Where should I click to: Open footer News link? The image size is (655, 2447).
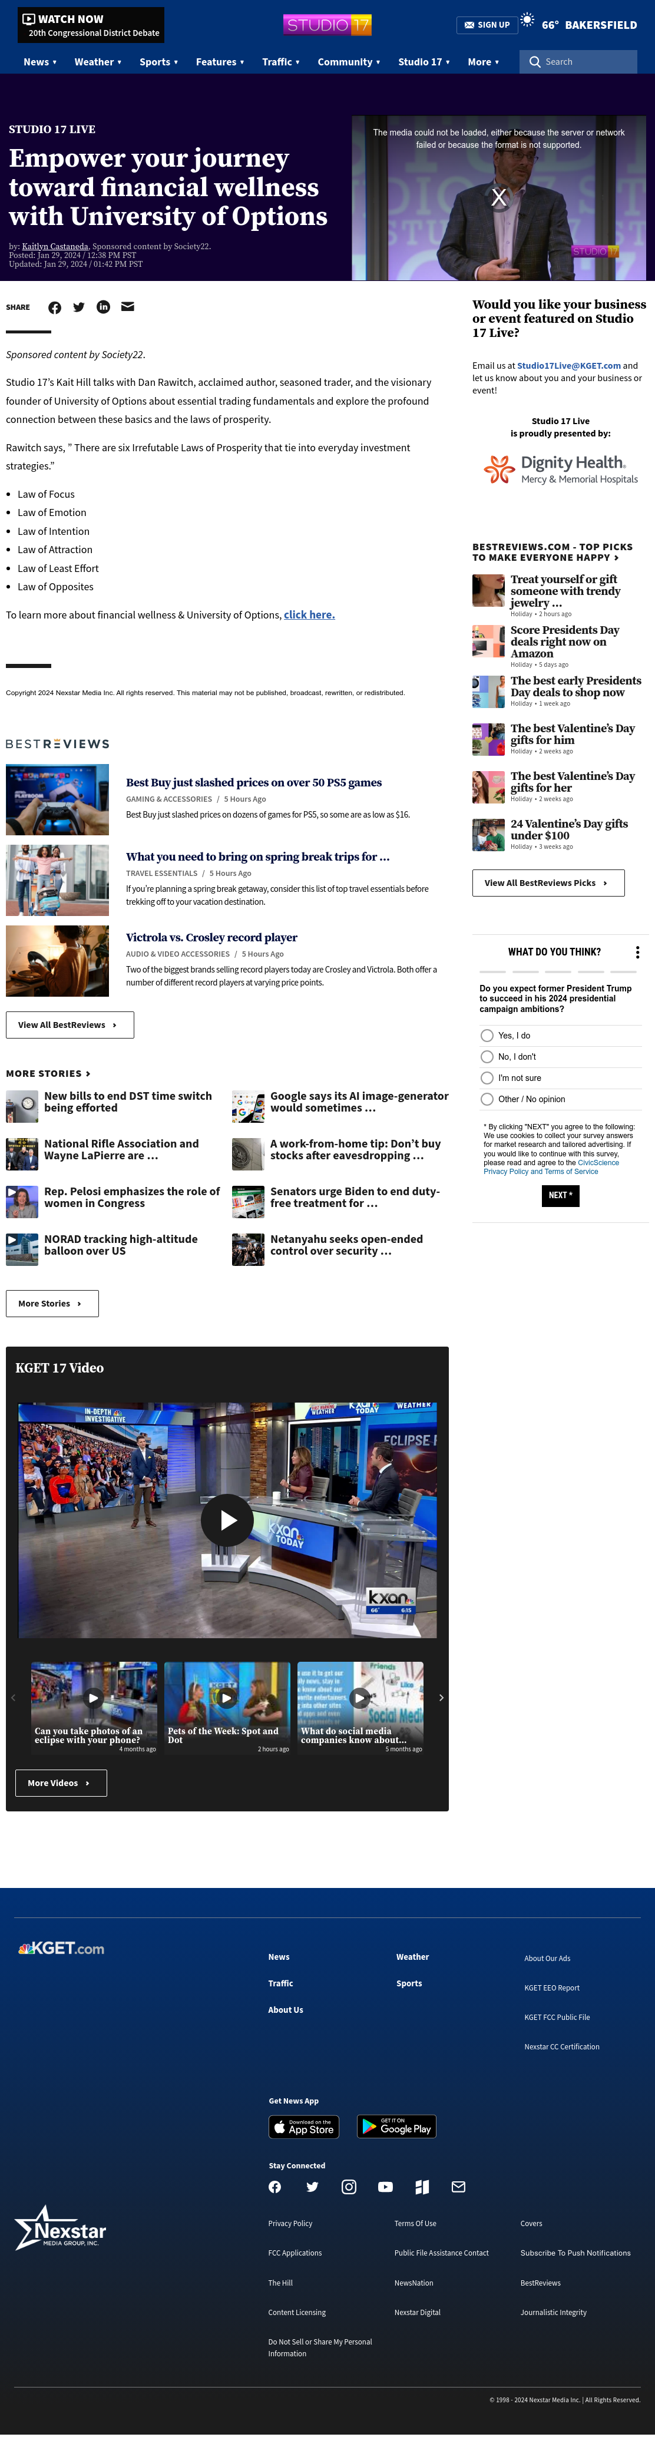[279, 1957]
